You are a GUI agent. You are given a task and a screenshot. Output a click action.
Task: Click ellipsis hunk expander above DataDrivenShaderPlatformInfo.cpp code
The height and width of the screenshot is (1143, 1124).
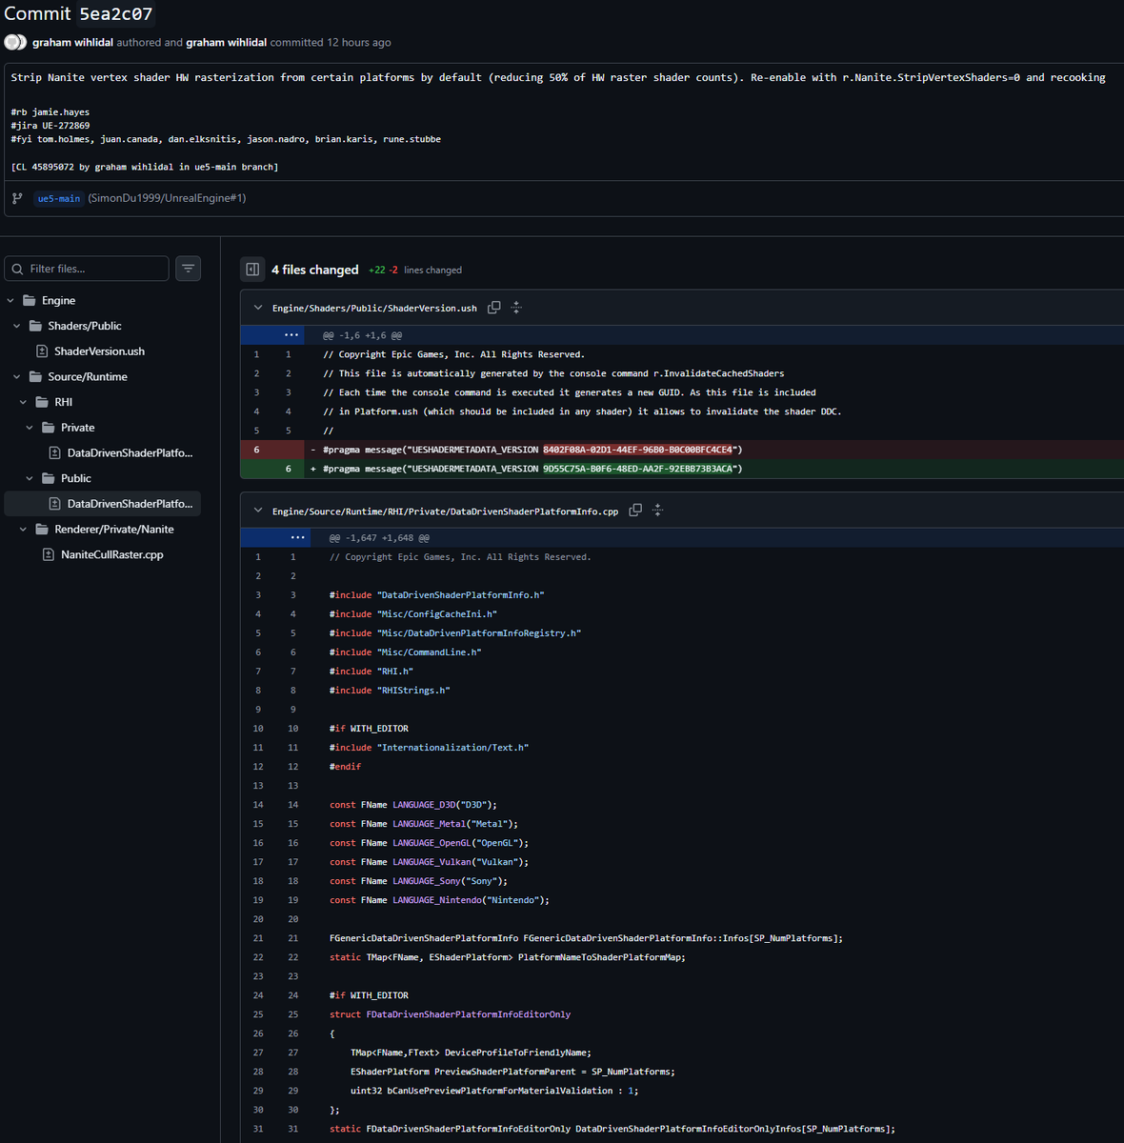(297, 537)
